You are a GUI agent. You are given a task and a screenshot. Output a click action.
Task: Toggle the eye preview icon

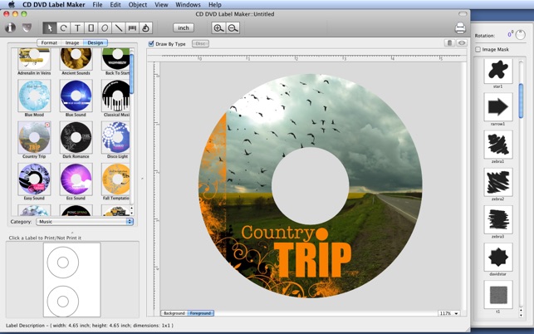tap(462, 43)
